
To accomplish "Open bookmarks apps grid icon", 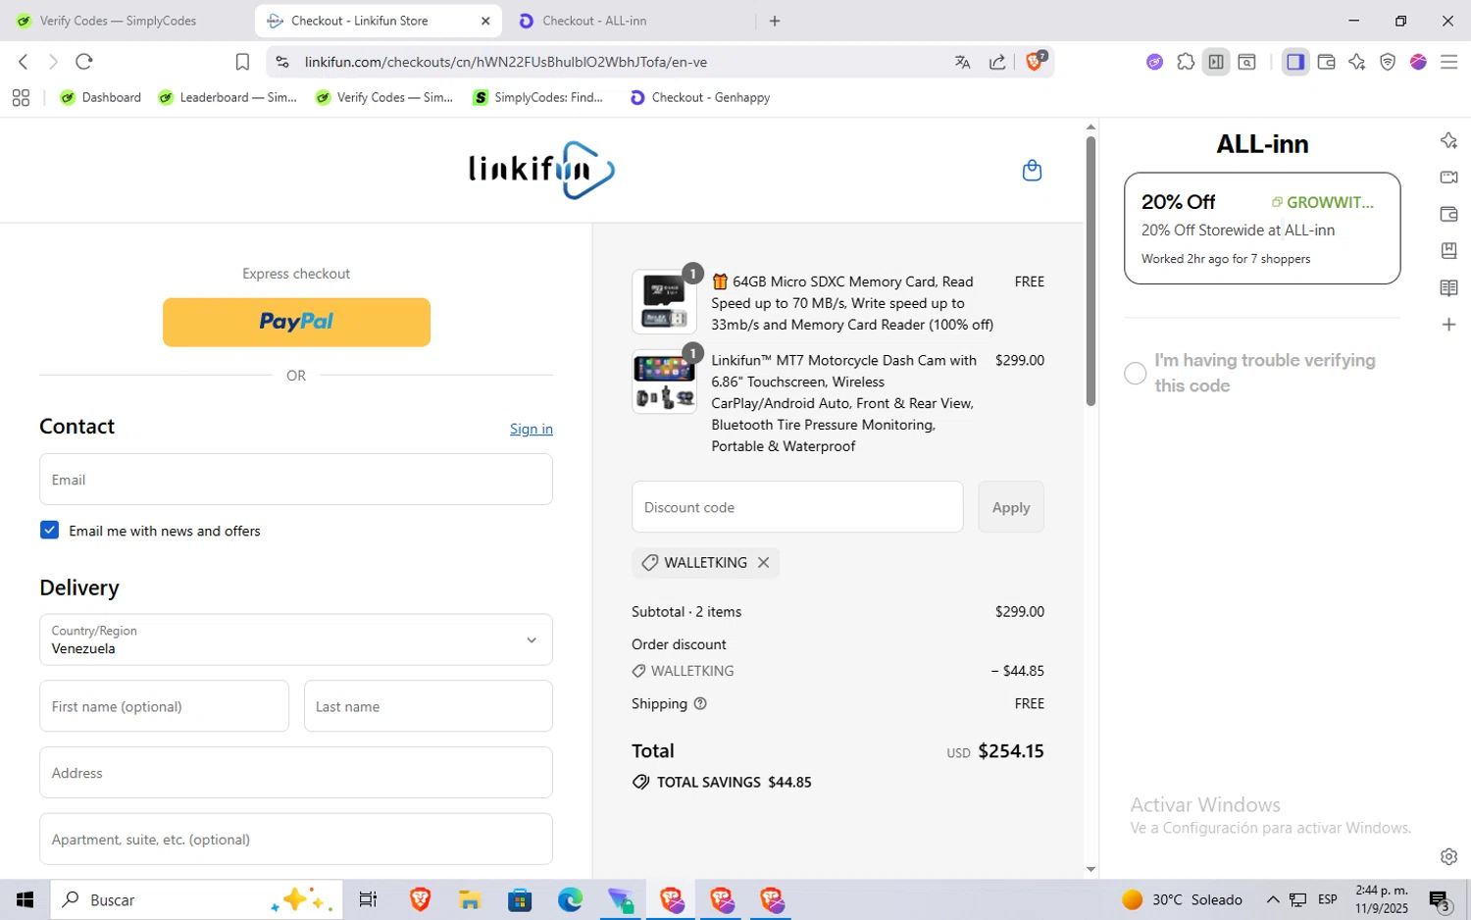I will pos(21,98).
